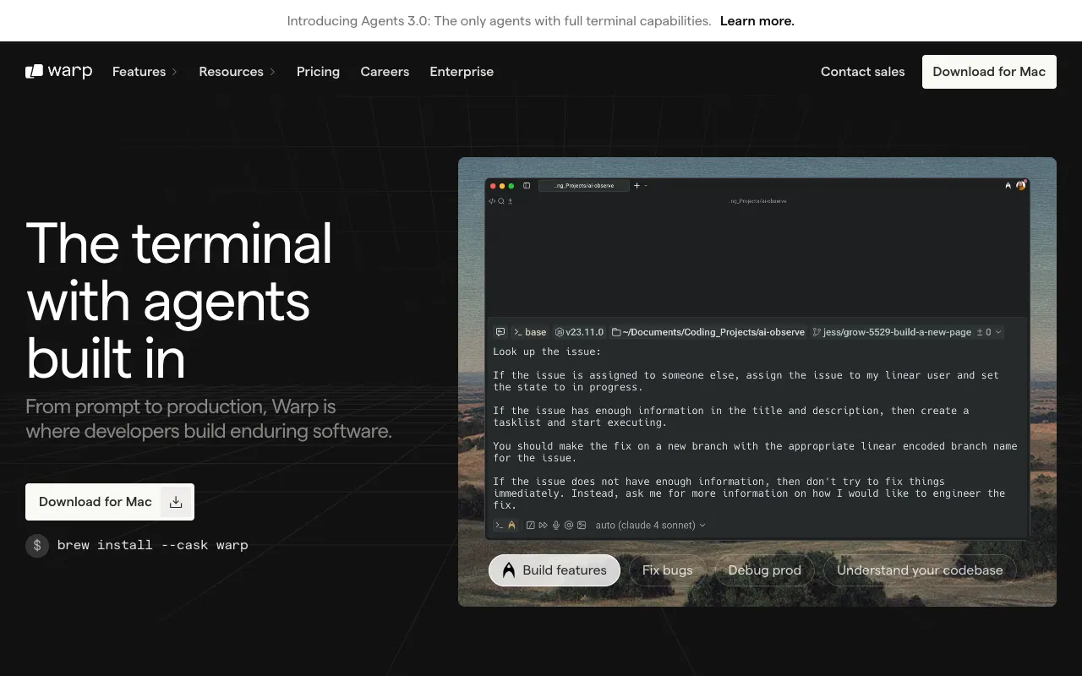Click the Warp logo in the navigation bar
Viewport: 1082px width, 676px height.
coord(58,71)
